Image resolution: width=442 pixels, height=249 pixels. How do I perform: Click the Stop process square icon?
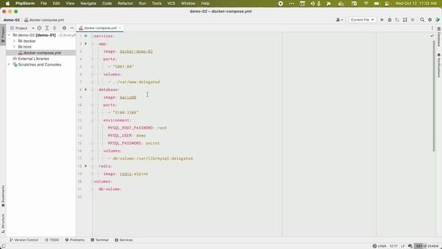click(413, 20)
